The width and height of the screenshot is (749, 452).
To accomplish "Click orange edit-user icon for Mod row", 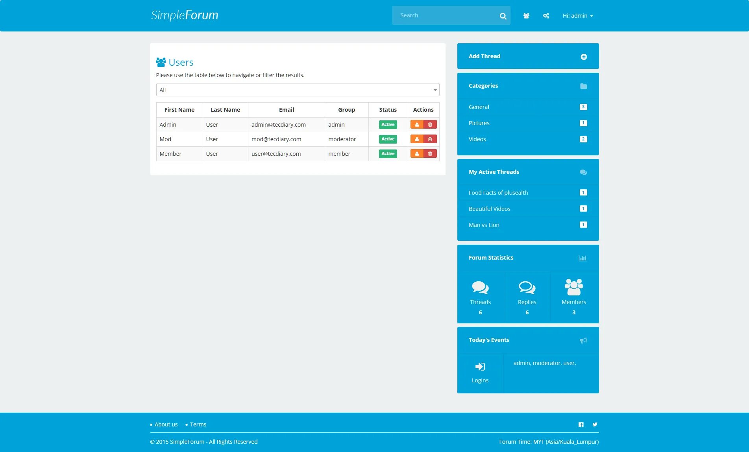I will (417, 139).
